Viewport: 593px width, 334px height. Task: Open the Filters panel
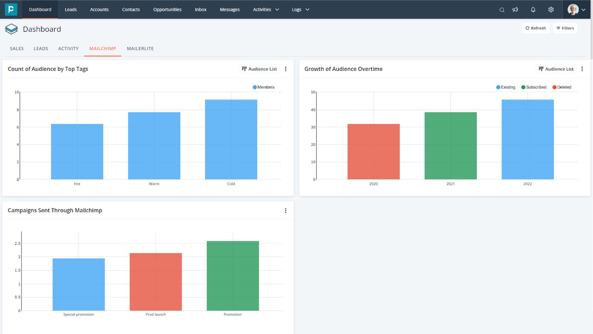pos(565,28)
